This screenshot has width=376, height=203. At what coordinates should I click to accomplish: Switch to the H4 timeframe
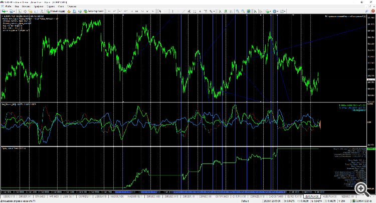(137, 11)
